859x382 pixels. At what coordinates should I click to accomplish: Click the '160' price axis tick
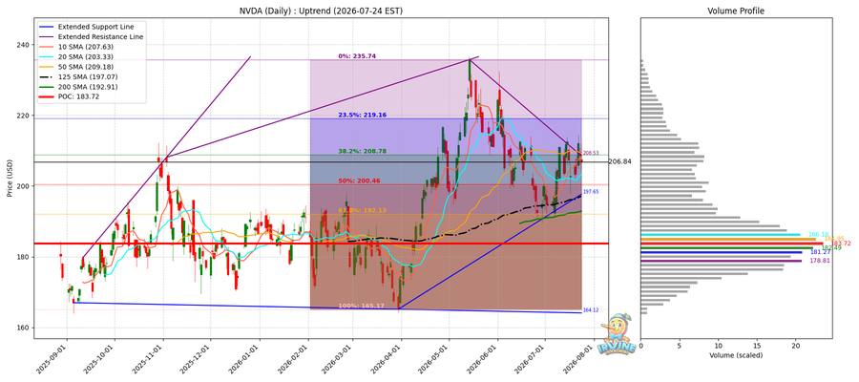(23, 328)
